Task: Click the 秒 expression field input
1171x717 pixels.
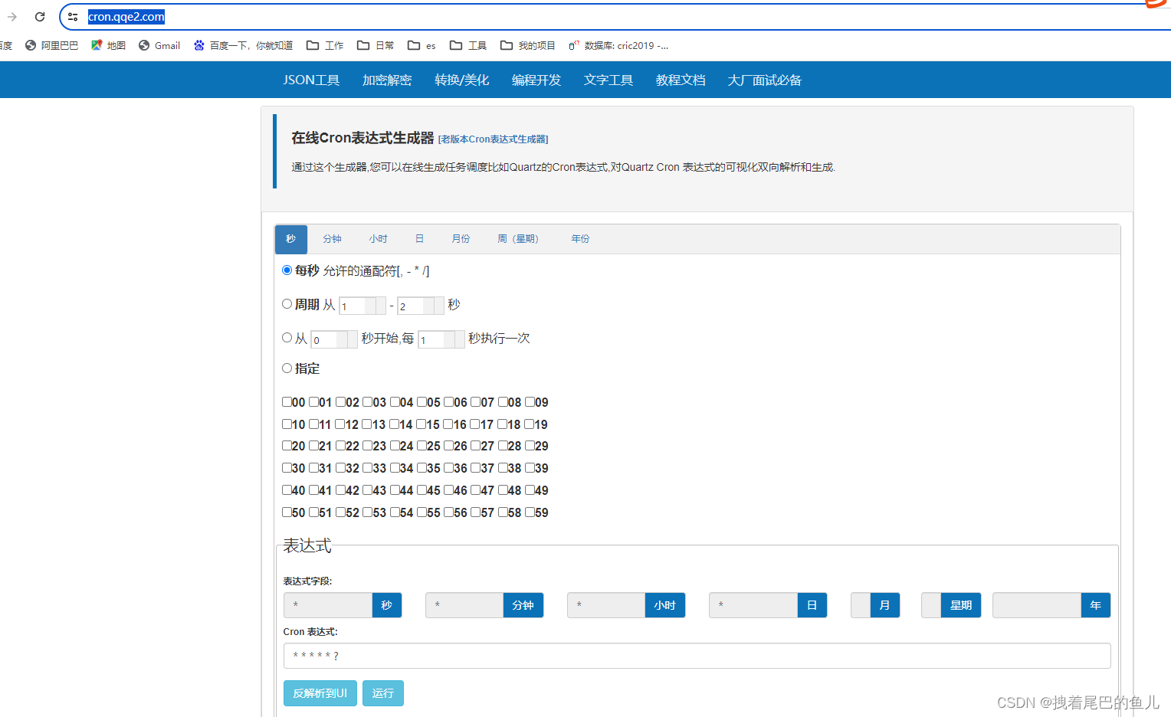Action: point(328,605)
